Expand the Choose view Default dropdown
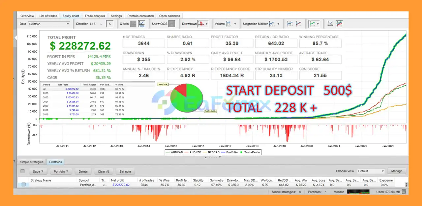This screenshot has width=422, height=206. (x=371, y=171)
